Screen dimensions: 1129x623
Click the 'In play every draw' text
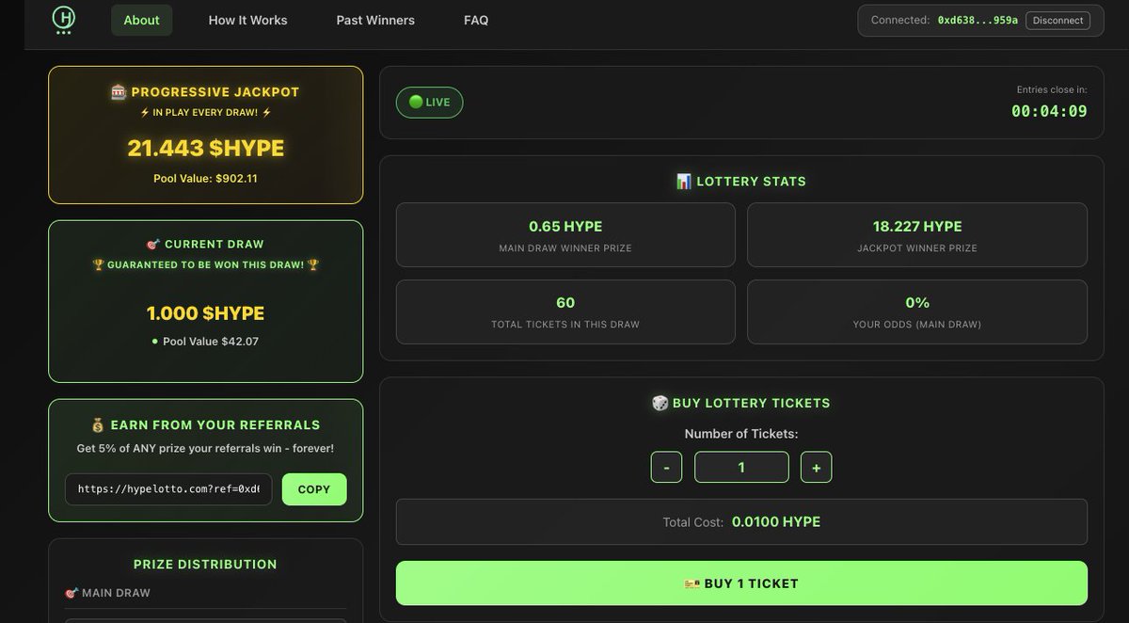(205, 113)
